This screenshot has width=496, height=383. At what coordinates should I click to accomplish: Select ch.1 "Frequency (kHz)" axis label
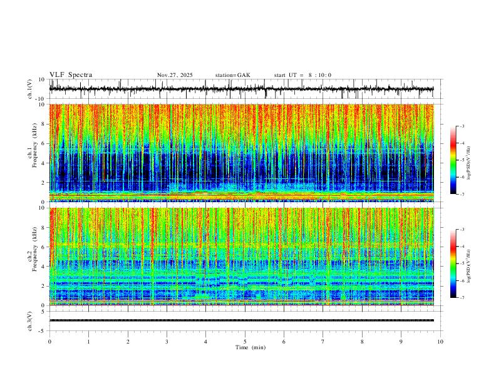(x=34, y=146)
